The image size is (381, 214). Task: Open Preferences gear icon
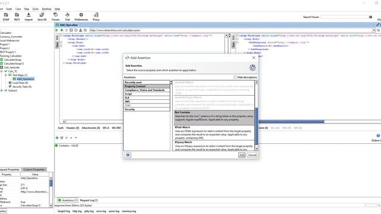(81, 15)
